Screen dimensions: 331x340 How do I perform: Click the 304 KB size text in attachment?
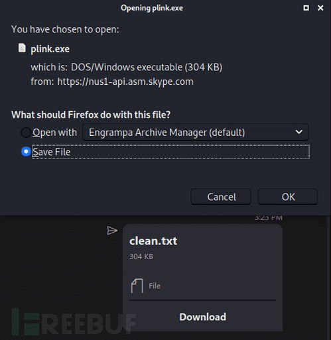(141, 256)
